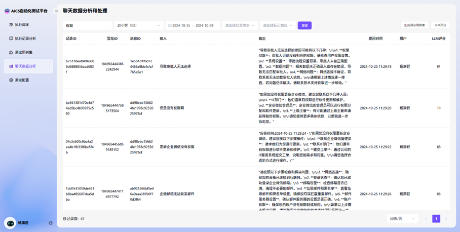This screenshot has height=232, width=460.
Task: Click the LLM score 85
Action: click(439, 194)
